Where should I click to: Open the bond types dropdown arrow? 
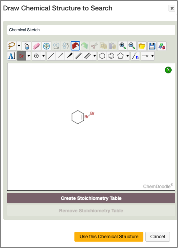(94, 56)
